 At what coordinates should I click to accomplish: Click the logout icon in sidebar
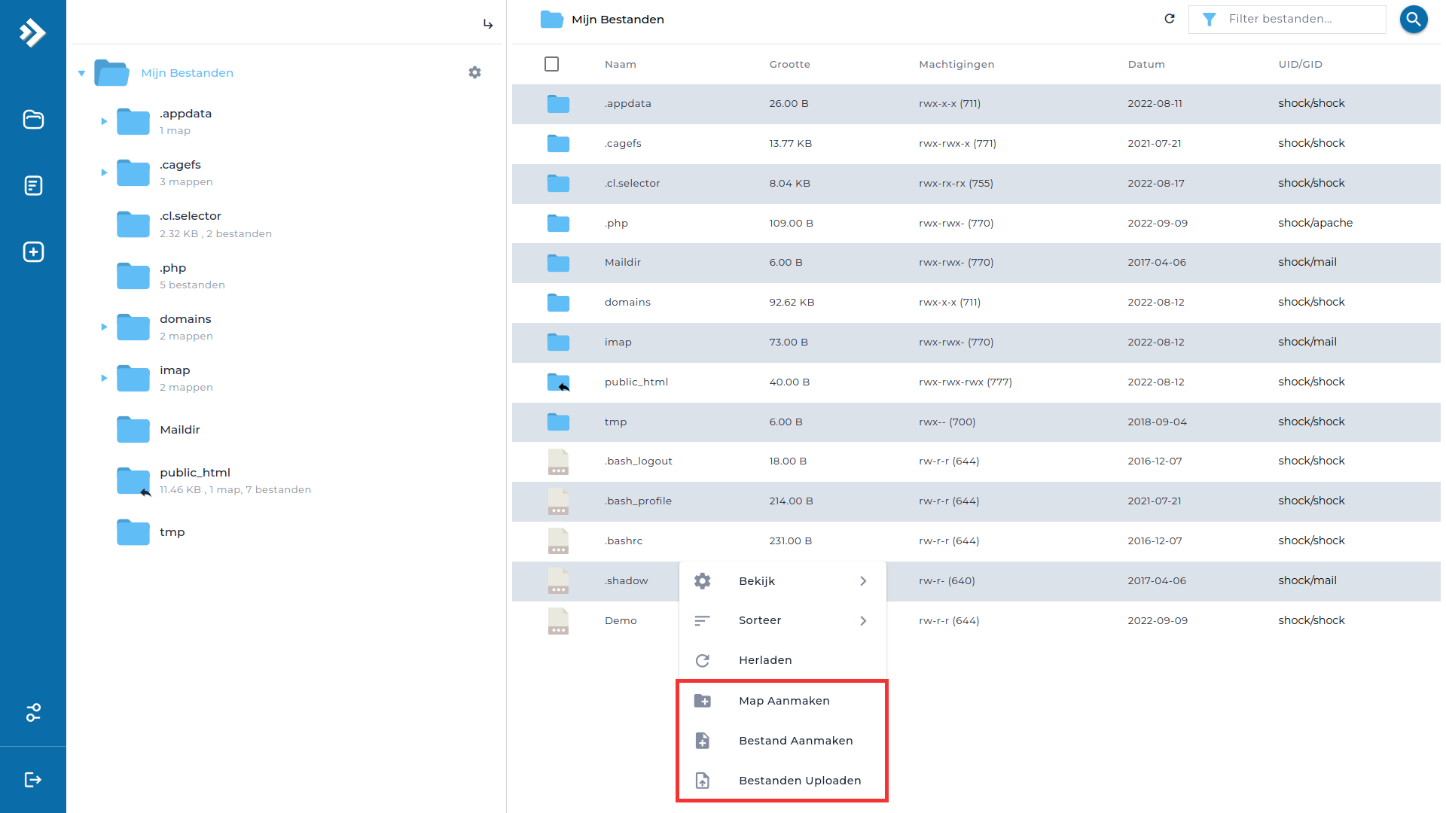33,779
